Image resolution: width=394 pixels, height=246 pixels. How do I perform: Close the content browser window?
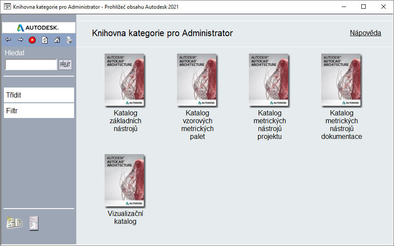(x=384, y=7)
